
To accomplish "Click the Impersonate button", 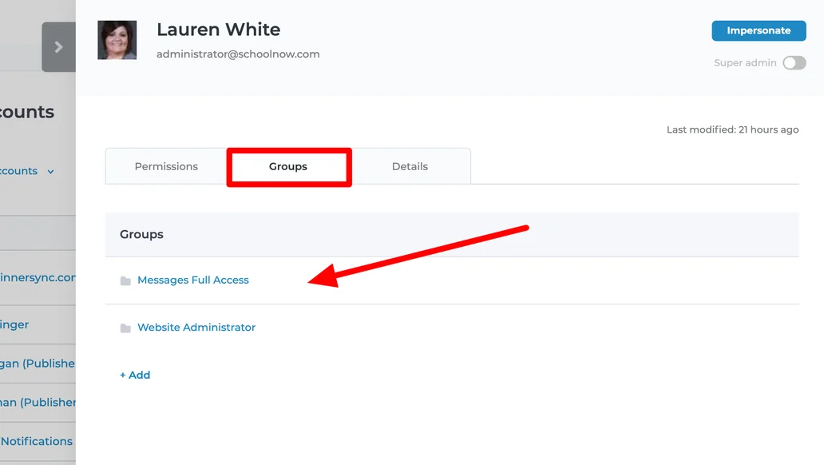I will [758, 30].
